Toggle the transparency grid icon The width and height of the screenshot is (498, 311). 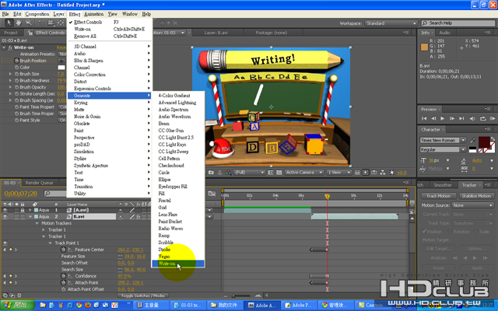click(x=279, y=173)
